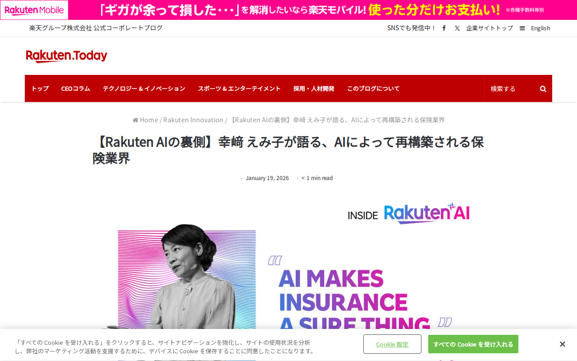Open Rakuten's Facebook page icon
The width and height of the screenshot is (577, 361).
(x=444, y=28)
